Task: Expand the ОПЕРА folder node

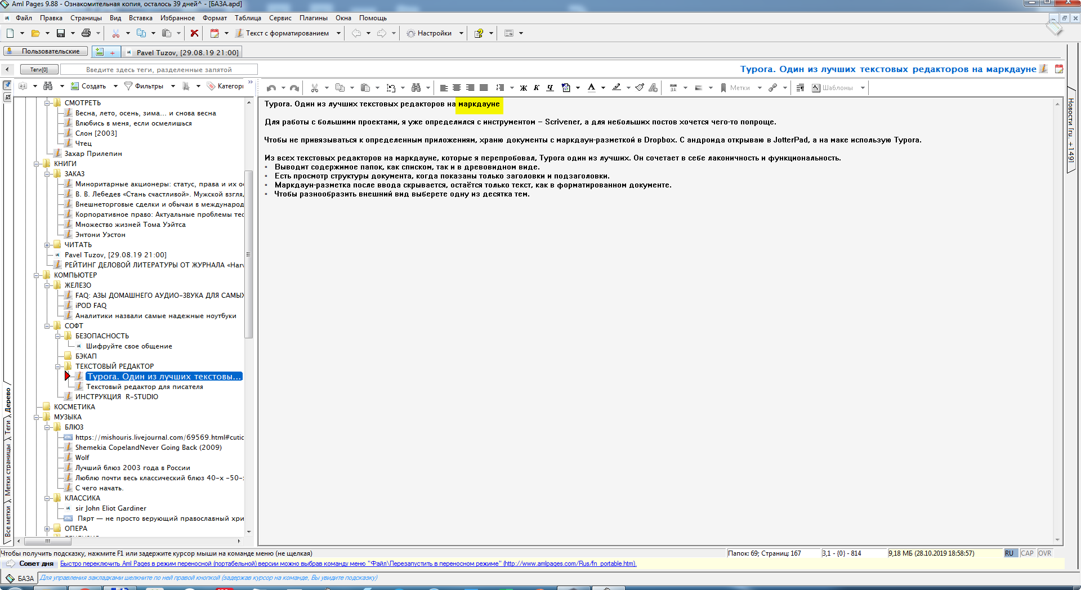Action: point(47,529)
